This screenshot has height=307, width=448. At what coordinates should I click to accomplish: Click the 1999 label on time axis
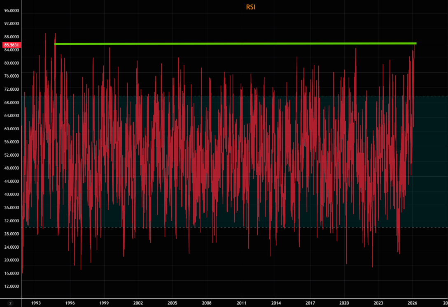pos(104,303)
